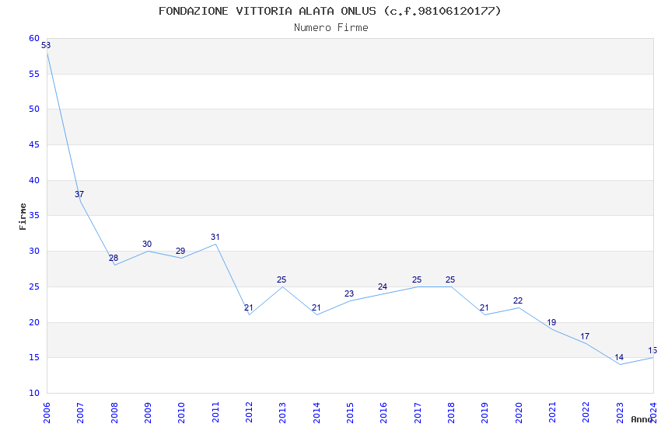Click the 2013 data point labeled 25
661x427 pixels.
coord(283,286)
